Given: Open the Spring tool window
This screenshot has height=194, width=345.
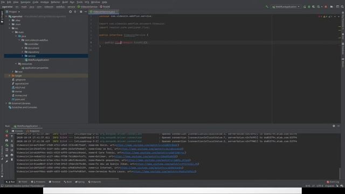Looking at the screenshot, I should pos(80,182).
